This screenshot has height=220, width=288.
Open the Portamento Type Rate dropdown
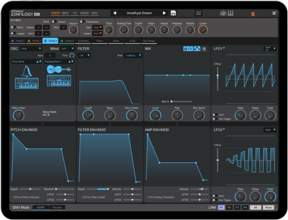point(97,27)
